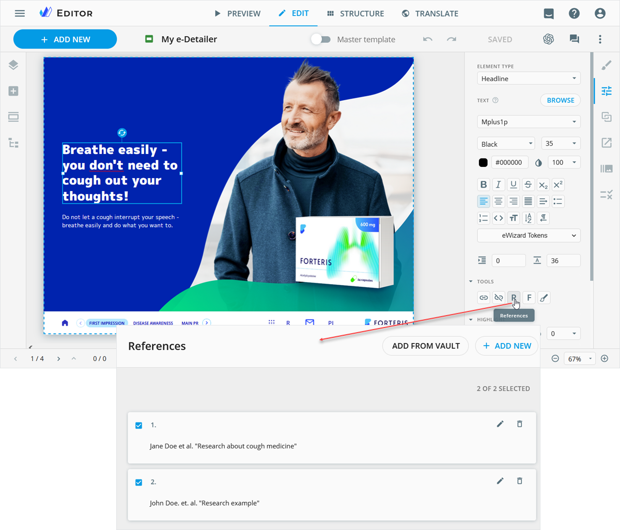Click the undo arrow icon
The width and height of the screenshot is (620, 530).
[427, 39]
